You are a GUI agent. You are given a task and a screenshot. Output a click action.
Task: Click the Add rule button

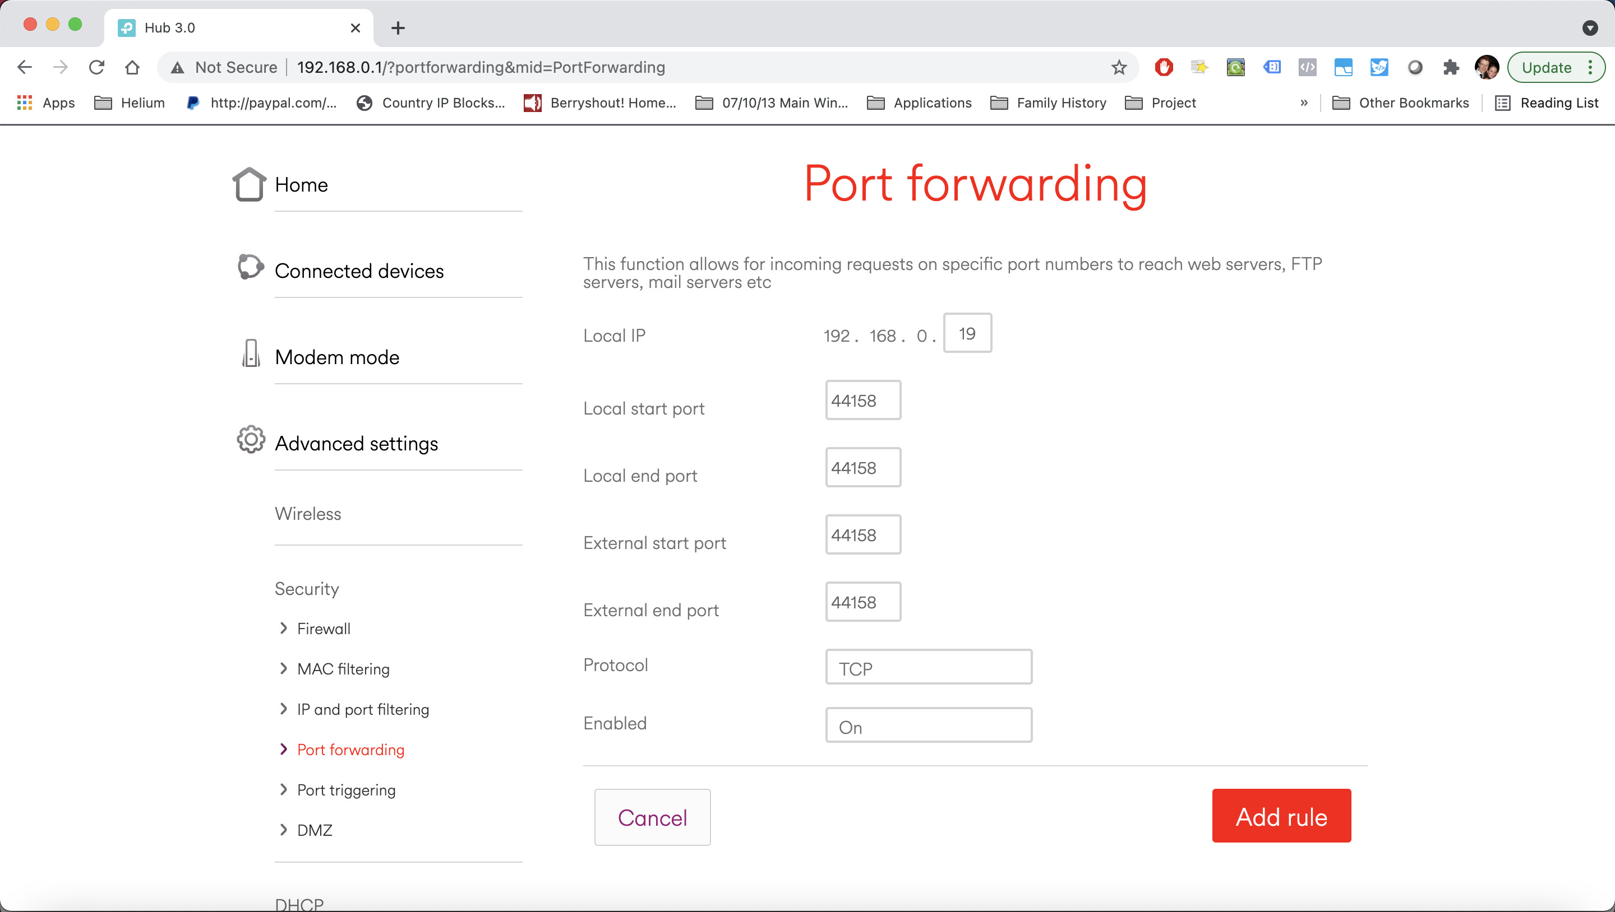coord(1281,816)
